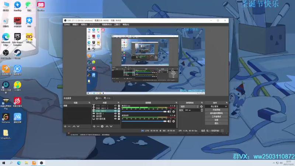Undock the Scenes panel float icon

[x=89, y=103]
